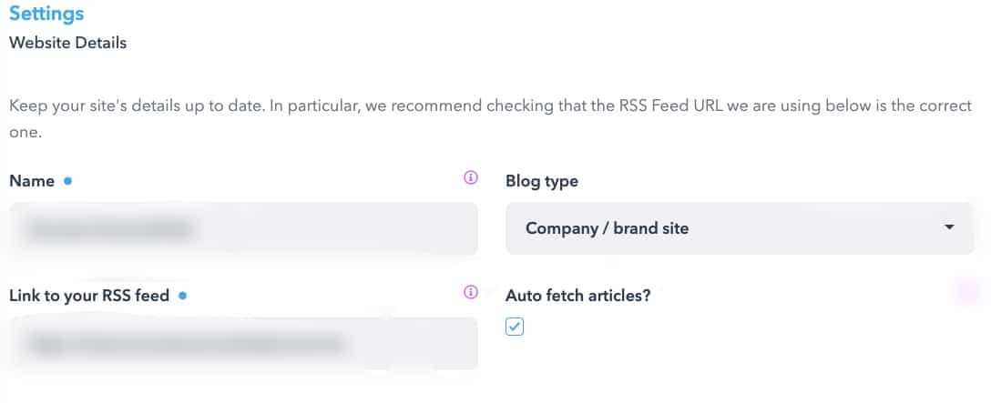
Task: Click the info icon beside Name field
Action: click(470, 177)
